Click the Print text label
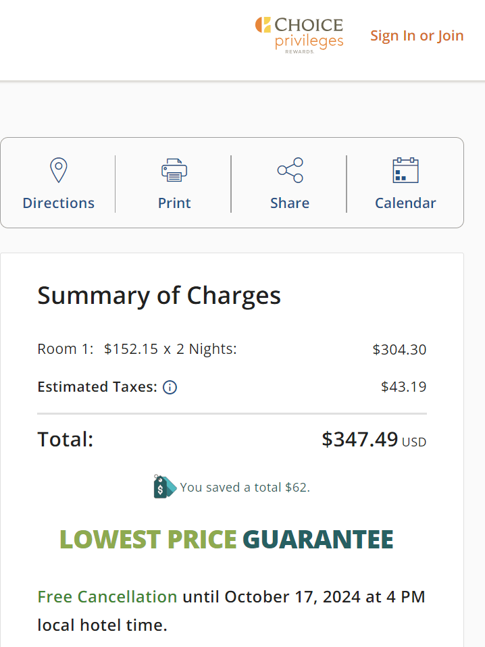485x647 pixels. 174,203
